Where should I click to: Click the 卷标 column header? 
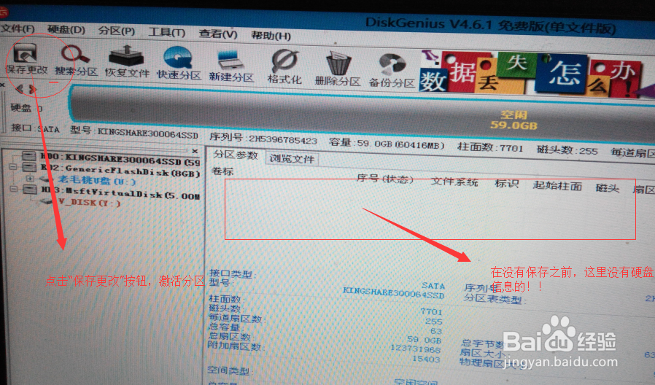point(222,171)
